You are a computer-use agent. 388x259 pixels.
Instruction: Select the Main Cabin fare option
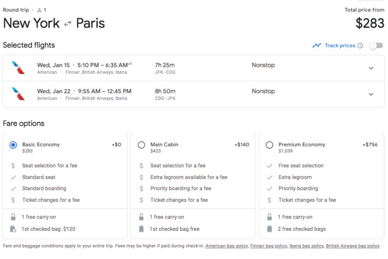coord(141,145)
